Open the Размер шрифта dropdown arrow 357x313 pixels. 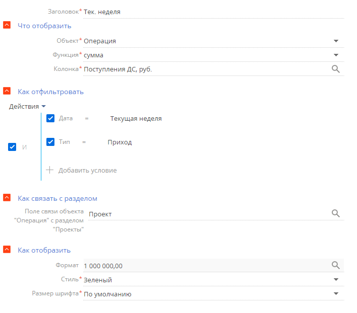pos(336,294)
